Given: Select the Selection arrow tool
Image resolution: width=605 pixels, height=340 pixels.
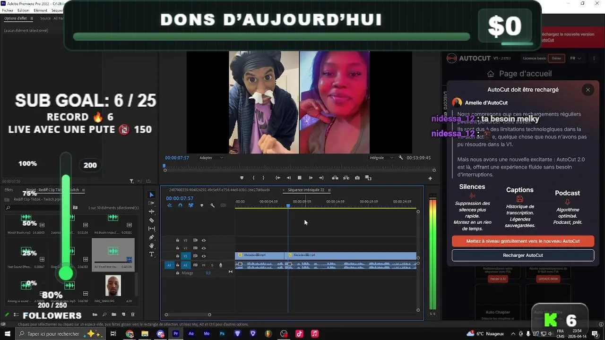Looking at the screenshot, I should (x=152, y=195).
